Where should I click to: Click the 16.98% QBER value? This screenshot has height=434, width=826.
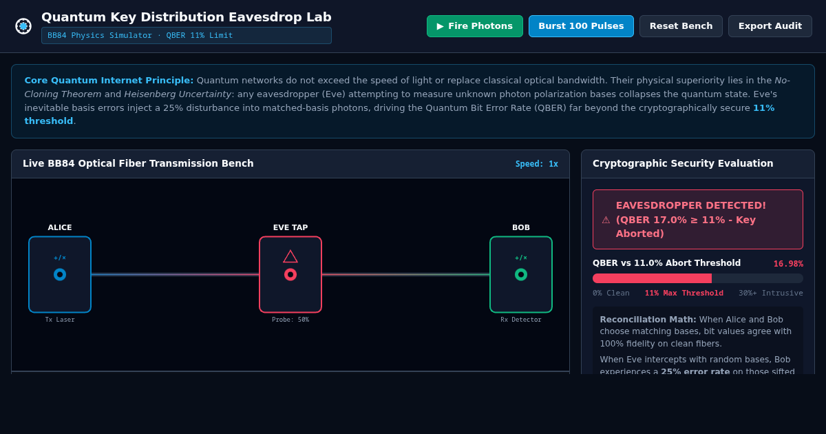(x=788, y=264)
